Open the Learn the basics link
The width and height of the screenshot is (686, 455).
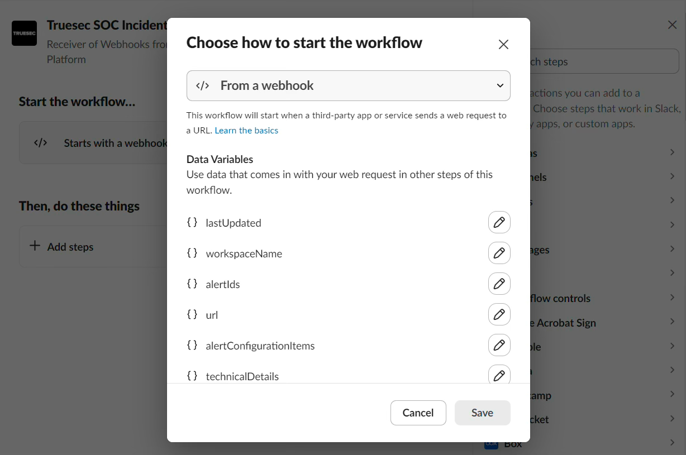[x=246, y=131]
